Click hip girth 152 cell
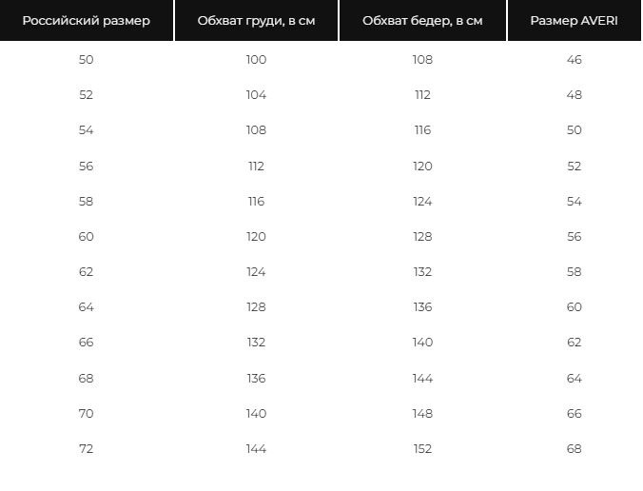 [422, 449]
